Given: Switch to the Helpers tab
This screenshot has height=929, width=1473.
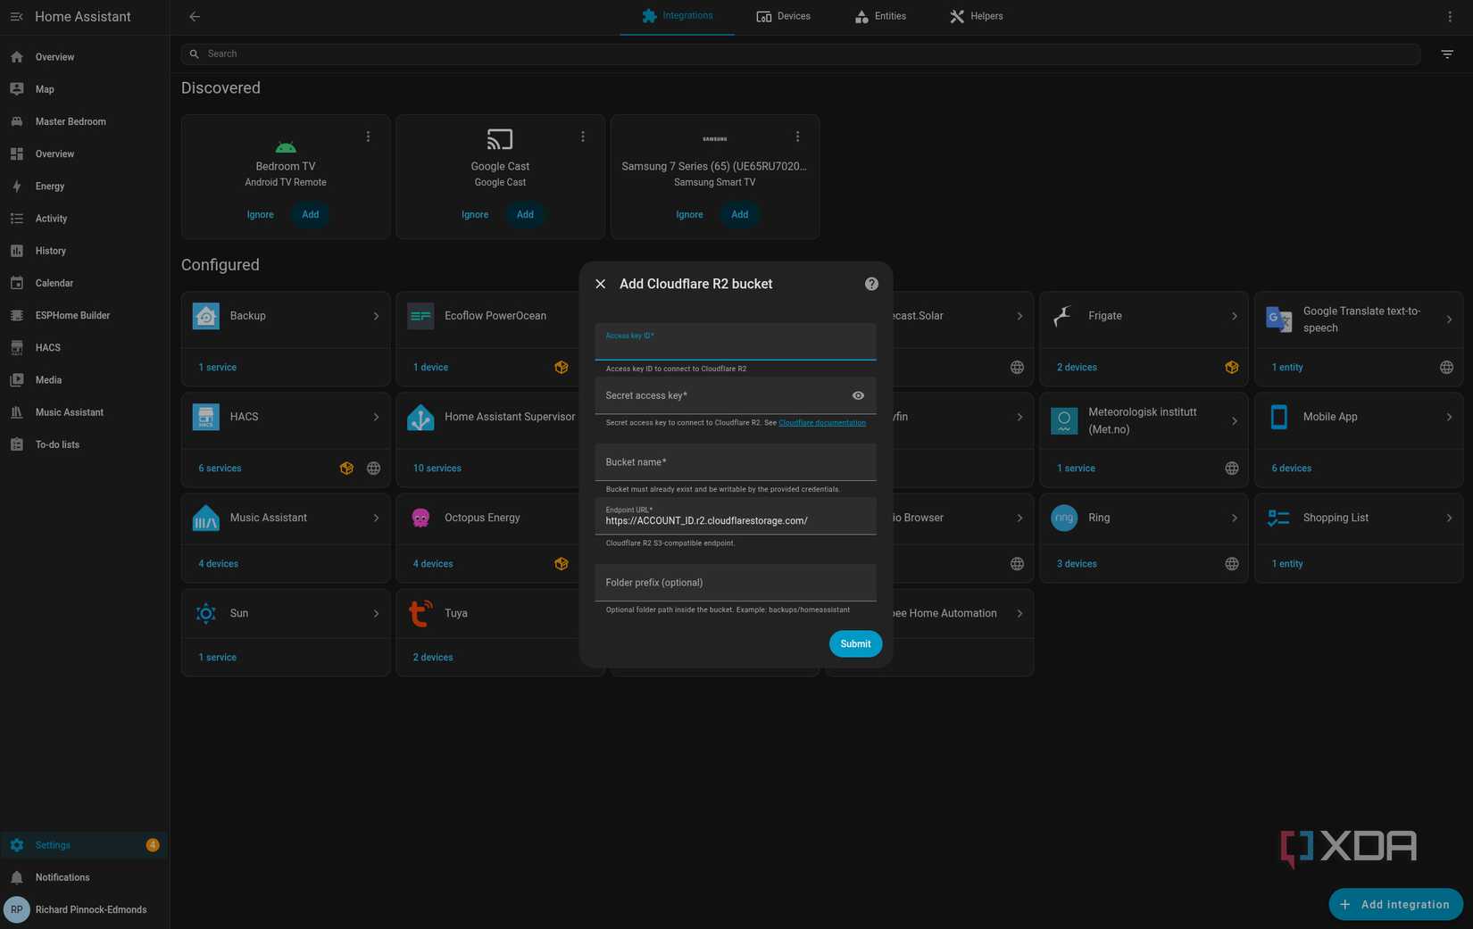Looking at the screenshot, I should [x=976, y=16].
